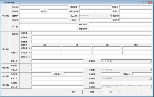
Task: Expand the 审查时间 date dropdown
Action: click(x=150, y=61)
